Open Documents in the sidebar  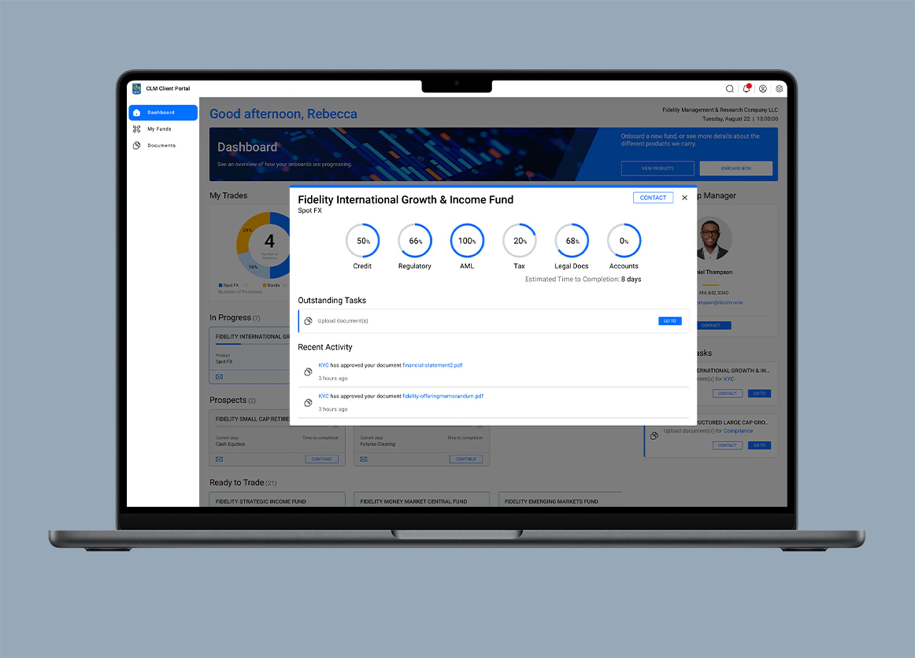coord(161,146)
